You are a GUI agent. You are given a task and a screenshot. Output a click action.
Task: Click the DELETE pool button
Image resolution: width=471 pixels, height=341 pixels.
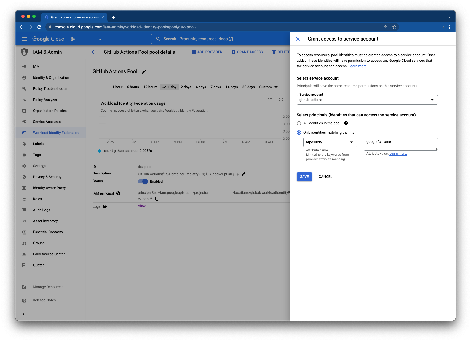click(x=281, y=52)
